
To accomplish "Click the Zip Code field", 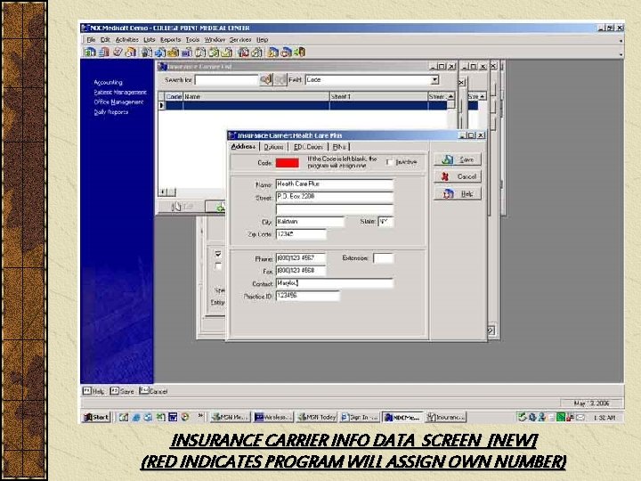I will [x=301, y=234].
